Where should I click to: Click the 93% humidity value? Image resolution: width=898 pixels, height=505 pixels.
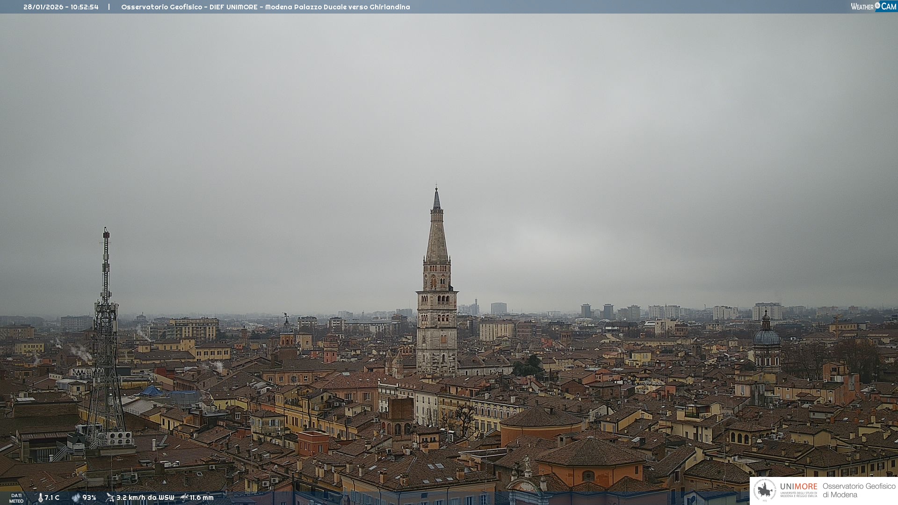click(x=89, y=498)
